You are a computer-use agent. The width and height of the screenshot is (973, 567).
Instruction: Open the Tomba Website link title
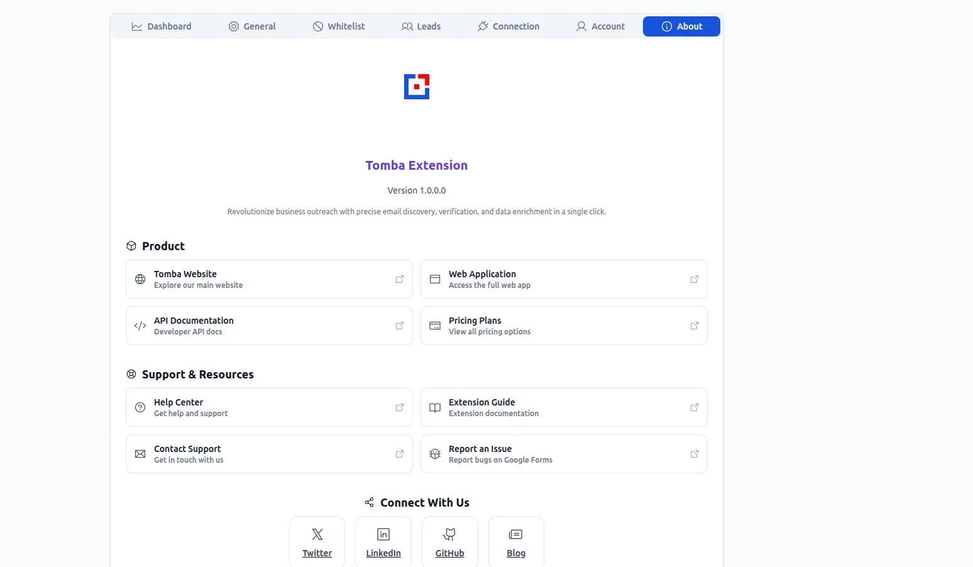[185, 274]
